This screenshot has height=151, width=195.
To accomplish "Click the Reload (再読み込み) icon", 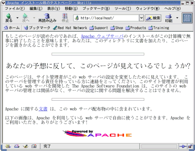I will 47,18.
